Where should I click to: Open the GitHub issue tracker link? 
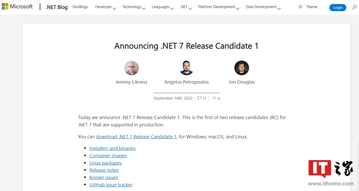[111, 185]
